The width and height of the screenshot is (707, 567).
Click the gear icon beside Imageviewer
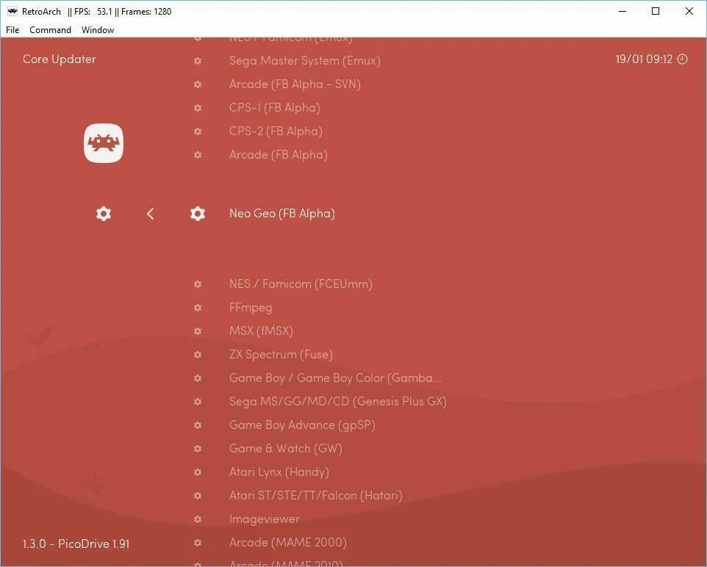198,519
